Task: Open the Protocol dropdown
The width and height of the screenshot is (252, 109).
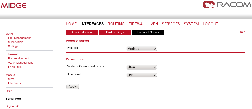Action: click(x=141, y=49)
